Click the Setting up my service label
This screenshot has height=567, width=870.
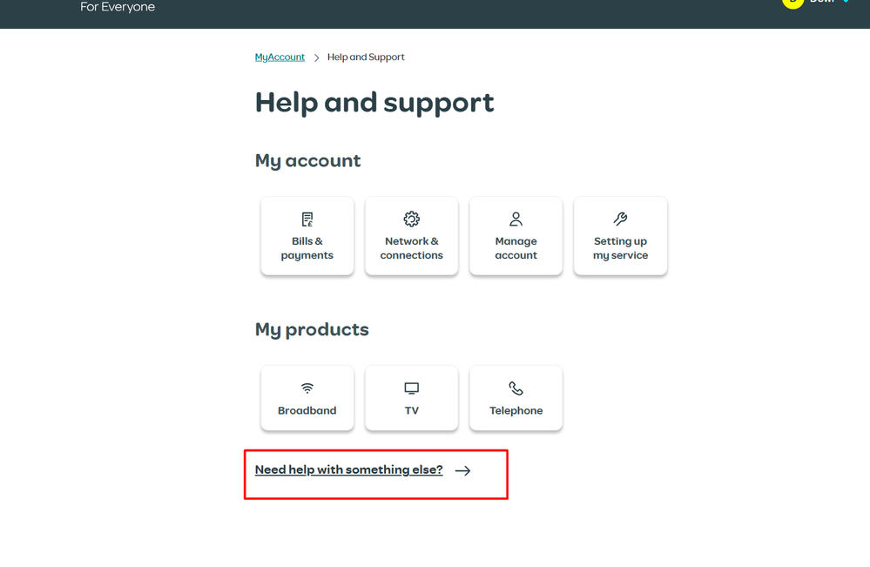(x=620, y=248)
